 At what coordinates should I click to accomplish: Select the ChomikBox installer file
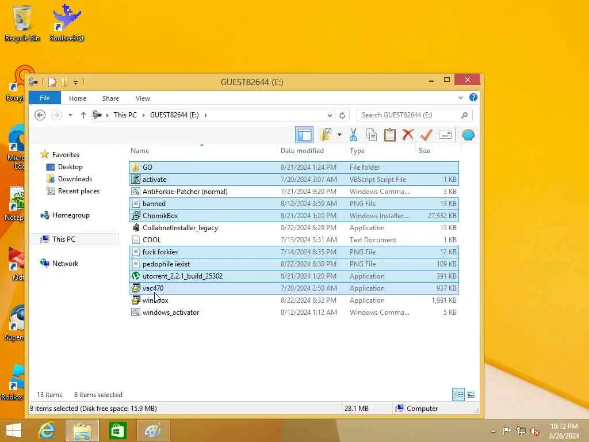[x=293, y=216]
